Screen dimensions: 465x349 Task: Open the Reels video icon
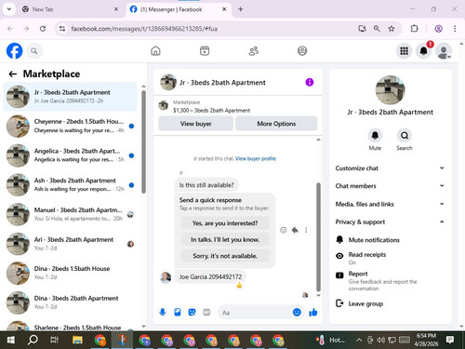(205, 50)
